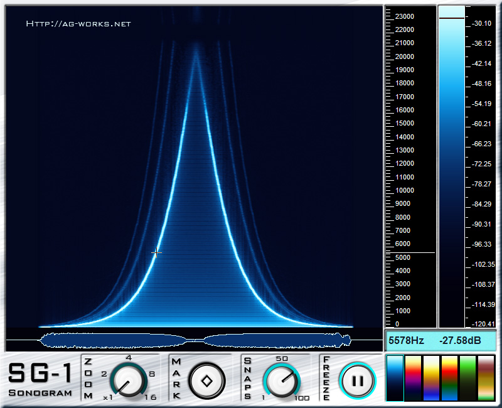Image resolution: width=502 pixels, height=408 pixels.
Task: Click the orange crosshair marker on sonogram
Action: coord(156,252)
